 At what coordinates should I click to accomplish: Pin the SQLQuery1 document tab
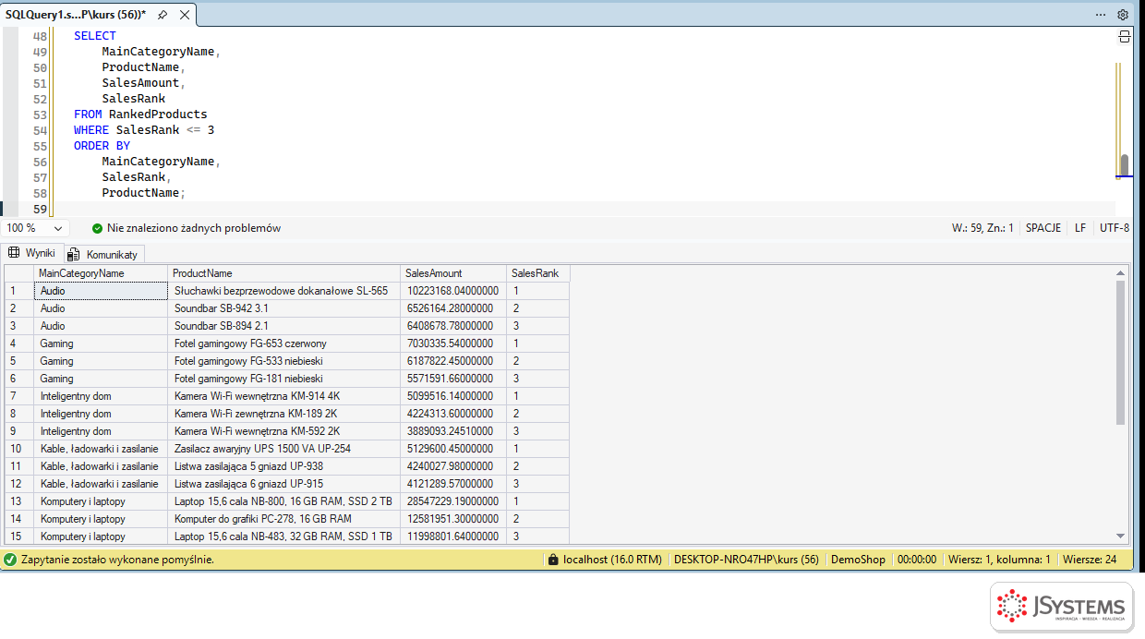(x=163, y=15)
